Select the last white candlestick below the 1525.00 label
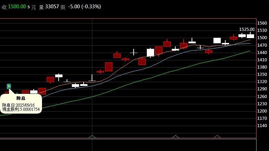This screenshot has height=151, width=269. point(250,36)
